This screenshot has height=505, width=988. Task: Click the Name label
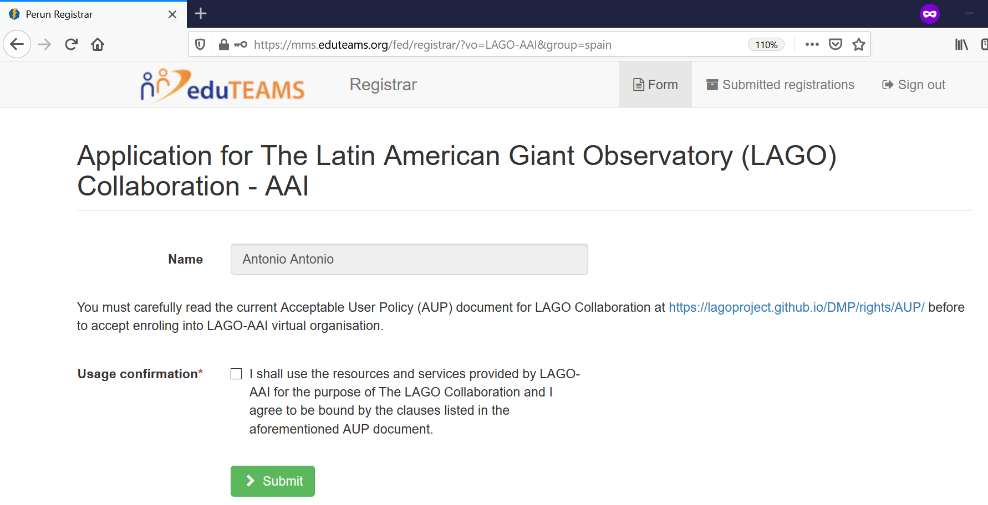pyautogui.click(x=185, y=259)
